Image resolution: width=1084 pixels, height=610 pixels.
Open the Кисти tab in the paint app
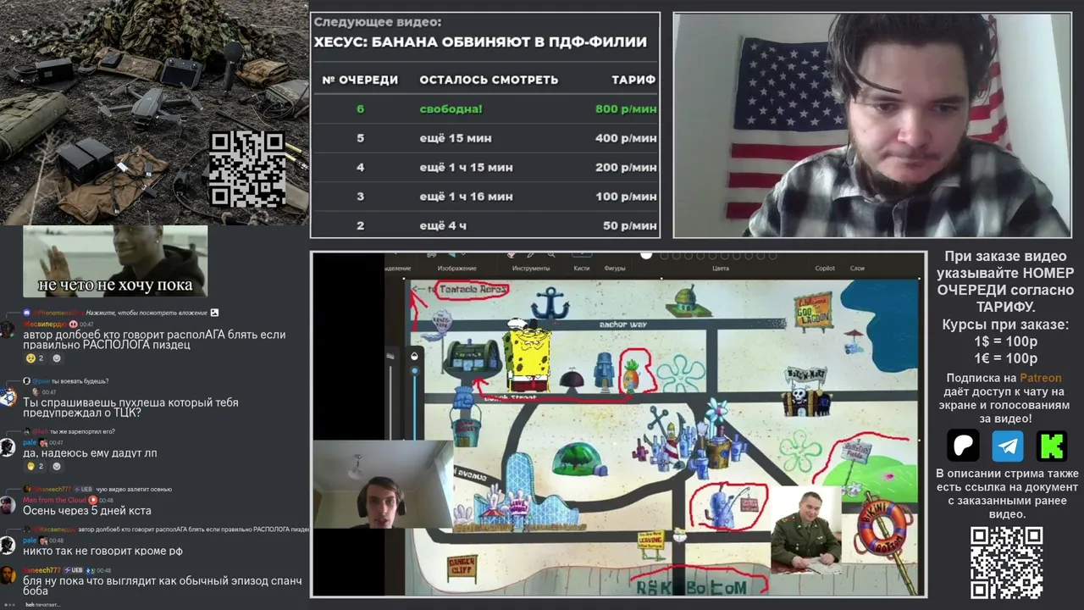pyautogui.click(x=581, y=269)
